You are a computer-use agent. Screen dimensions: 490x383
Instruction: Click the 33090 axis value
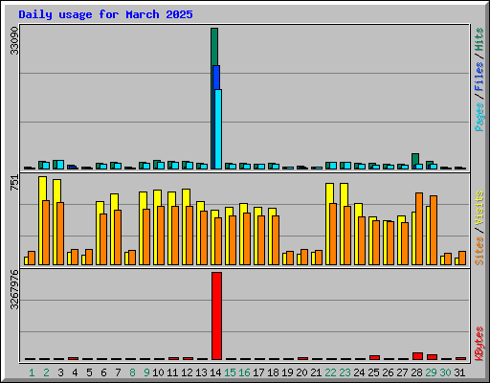[14, 41]
